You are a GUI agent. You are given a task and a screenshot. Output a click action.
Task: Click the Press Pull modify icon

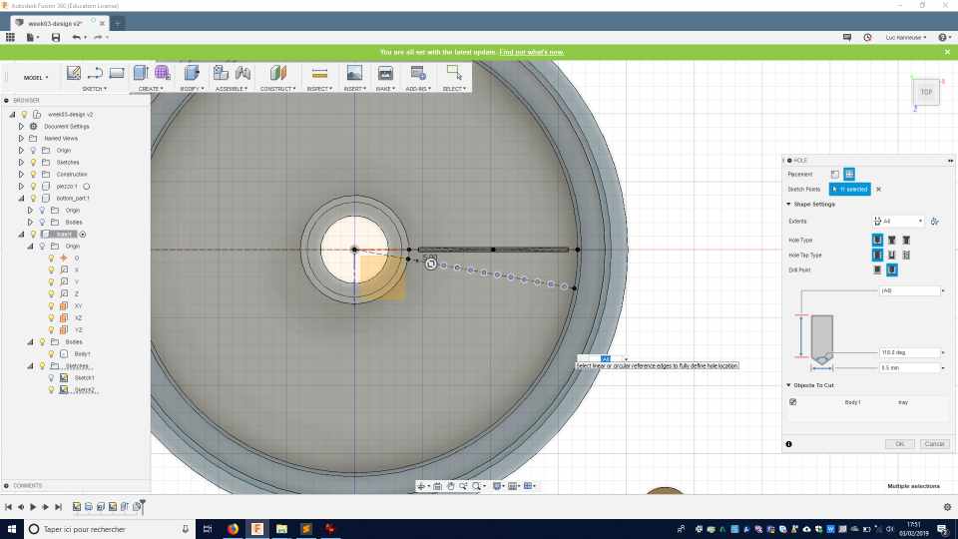coord(192,73)
